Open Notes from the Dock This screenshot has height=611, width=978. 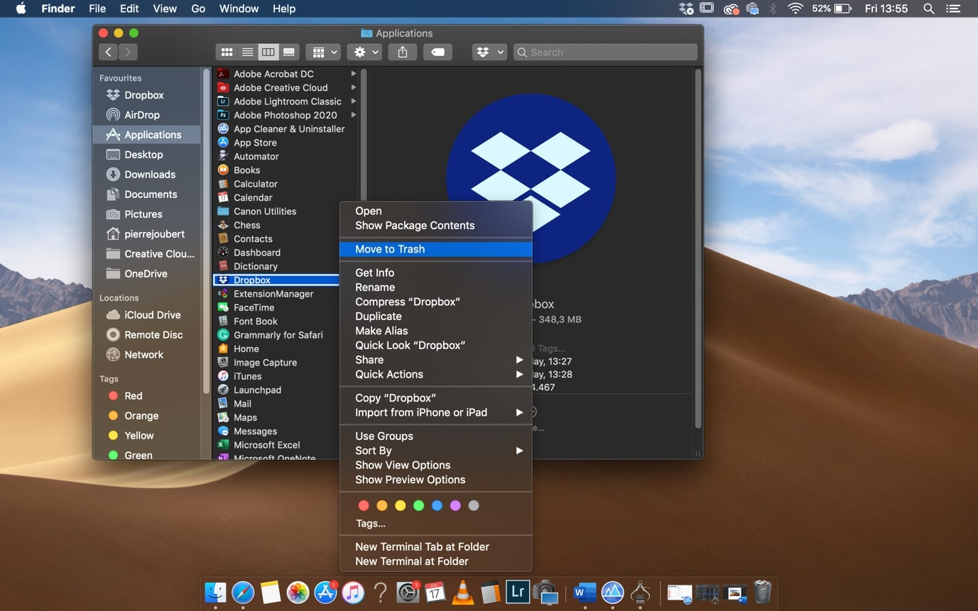(271, 592)
